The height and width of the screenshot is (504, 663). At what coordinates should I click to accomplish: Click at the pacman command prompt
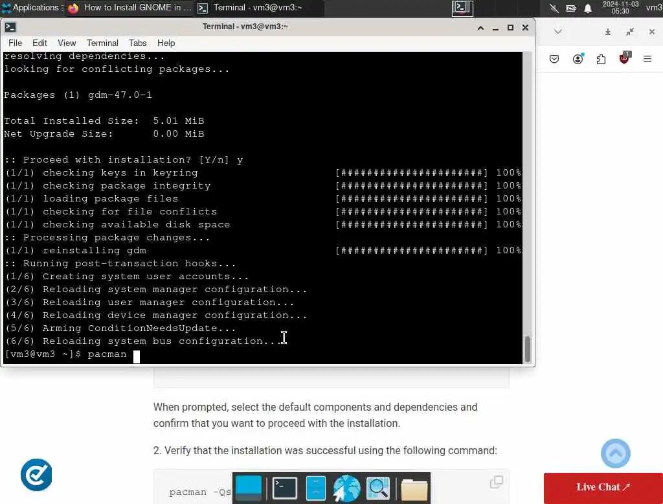click(x=136, y=356)
